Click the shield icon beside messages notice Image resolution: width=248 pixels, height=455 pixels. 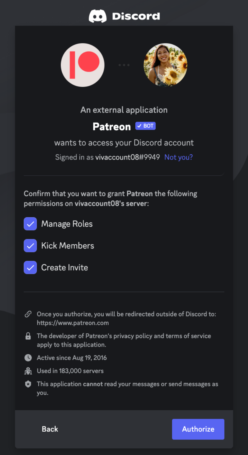(28, 384)
